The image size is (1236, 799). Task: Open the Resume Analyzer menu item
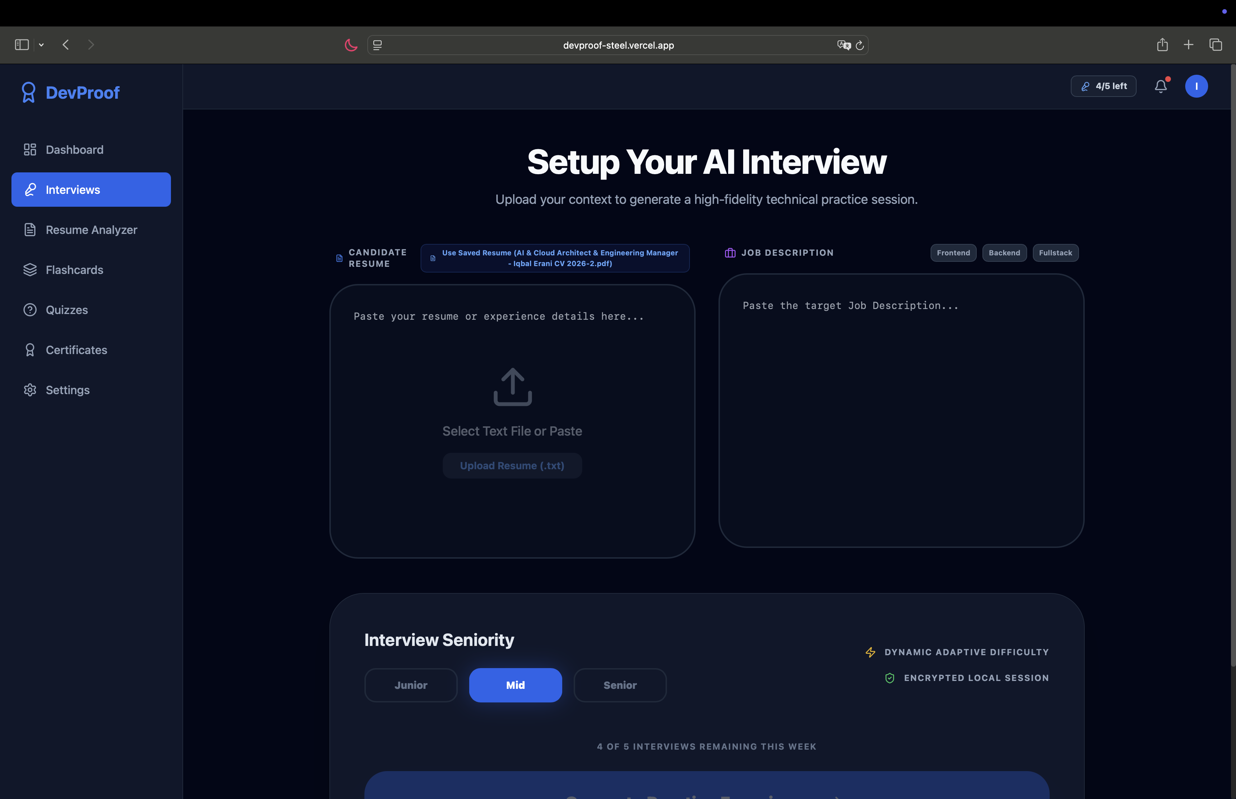tap(91, 230)
